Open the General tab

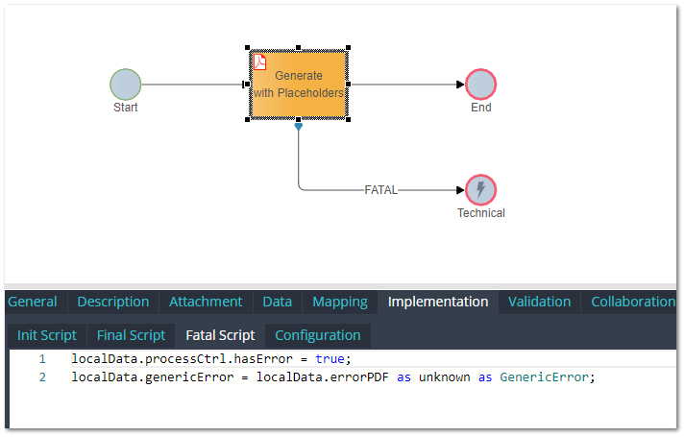(x=33, y=302)
